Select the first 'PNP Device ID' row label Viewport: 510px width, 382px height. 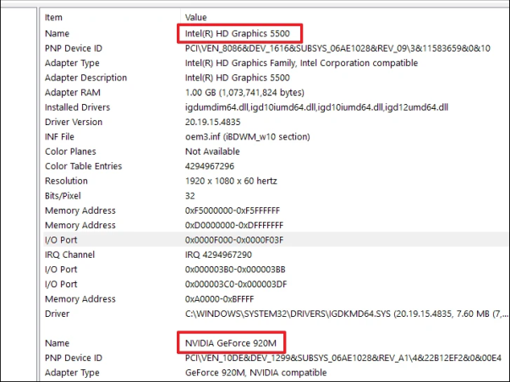click(74, 48)
